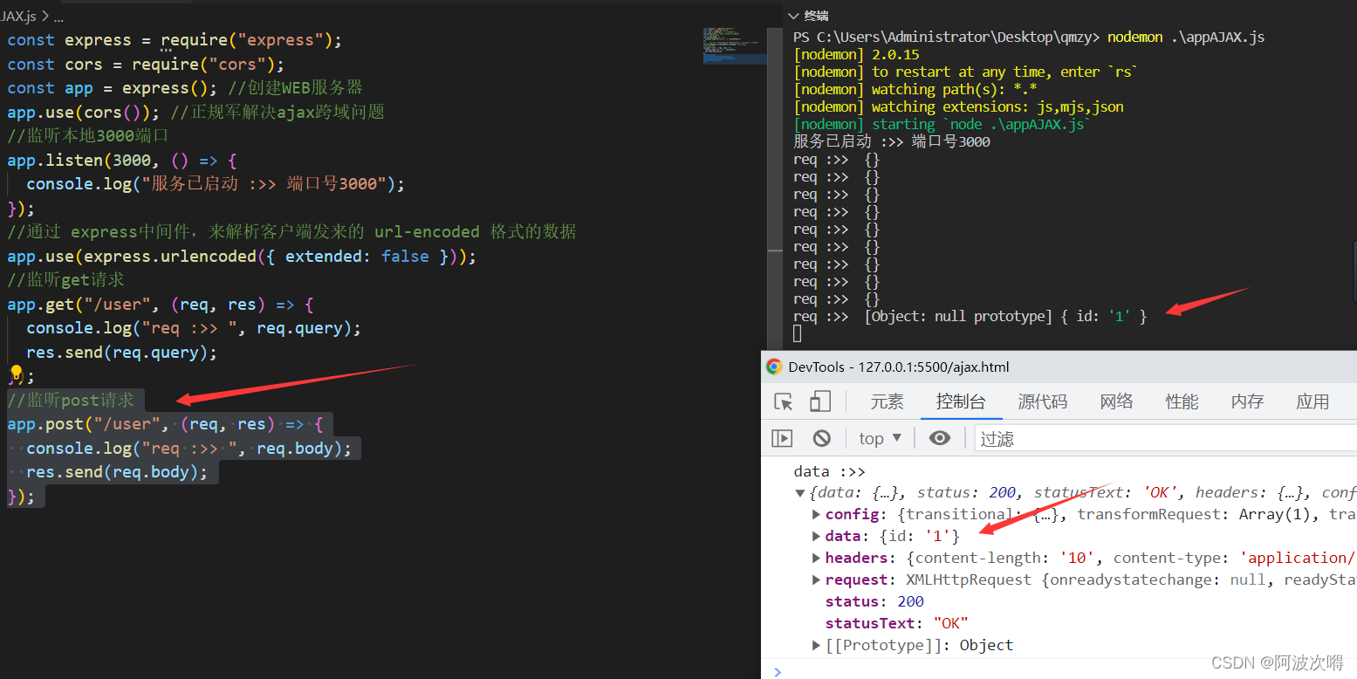The width and height of the screenshot is (1357, 679).
Task: Click terminal line '服务已启动 :>> 端口号3000'
Action: [x=892, y=141]
